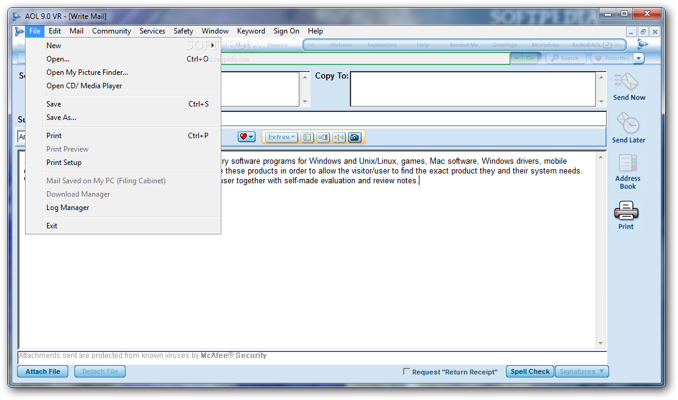The width and height of the screenshot is (678, 400).
Task: Open the Window menu
Action: point(215,31)
